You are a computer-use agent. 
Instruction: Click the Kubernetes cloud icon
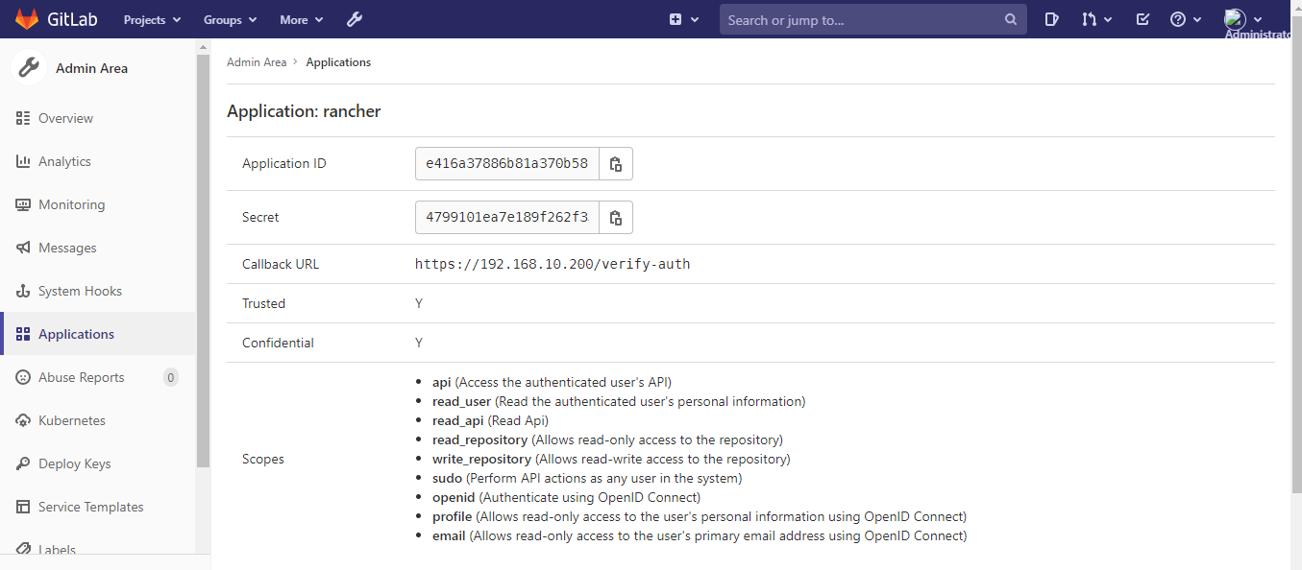pyautogui.click(x=23, y=420)
